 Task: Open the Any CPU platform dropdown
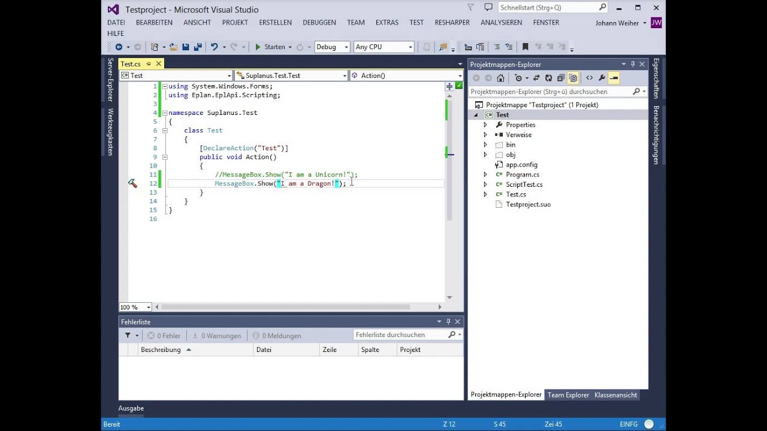[410, 47]
